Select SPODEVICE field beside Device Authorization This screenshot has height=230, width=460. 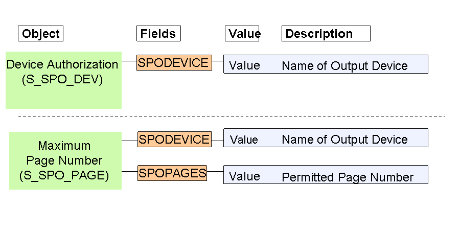pyautogui.click(x=174, y=62)
